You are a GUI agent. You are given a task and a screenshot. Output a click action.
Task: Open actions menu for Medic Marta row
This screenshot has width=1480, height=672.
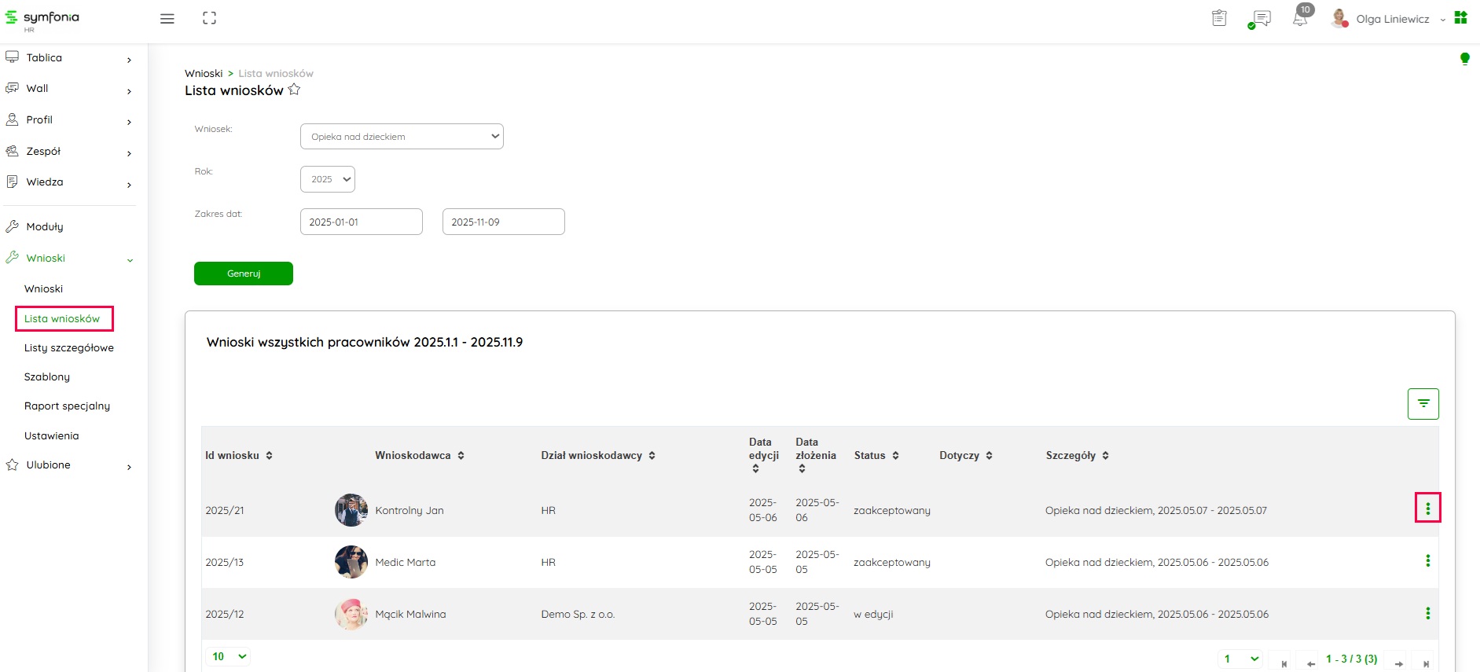point(1427,561)
